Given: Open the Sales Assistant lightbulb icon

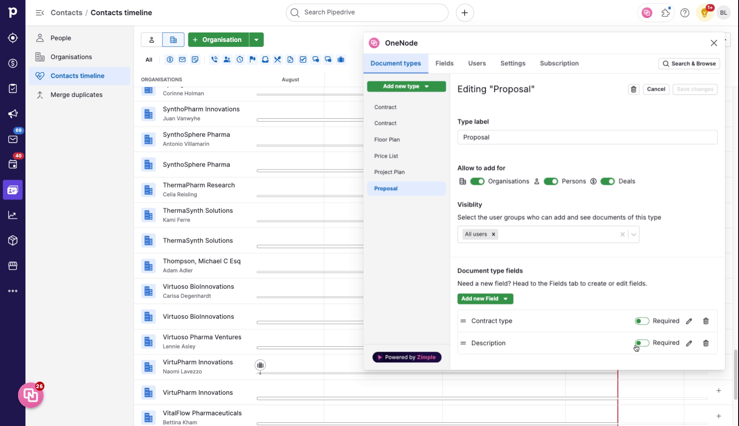Looking at the screenshot, I should point(704,13).
